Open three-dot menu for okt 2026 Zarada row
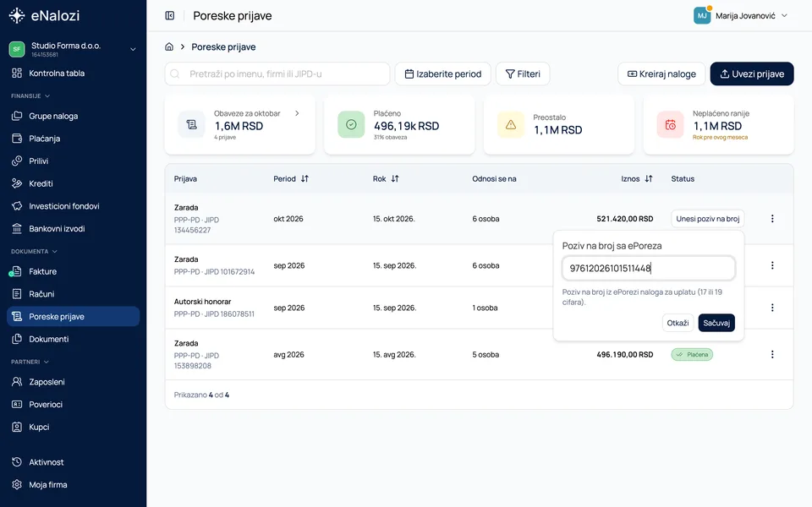This screenshot has height=507, width=812. coord(772,219)
